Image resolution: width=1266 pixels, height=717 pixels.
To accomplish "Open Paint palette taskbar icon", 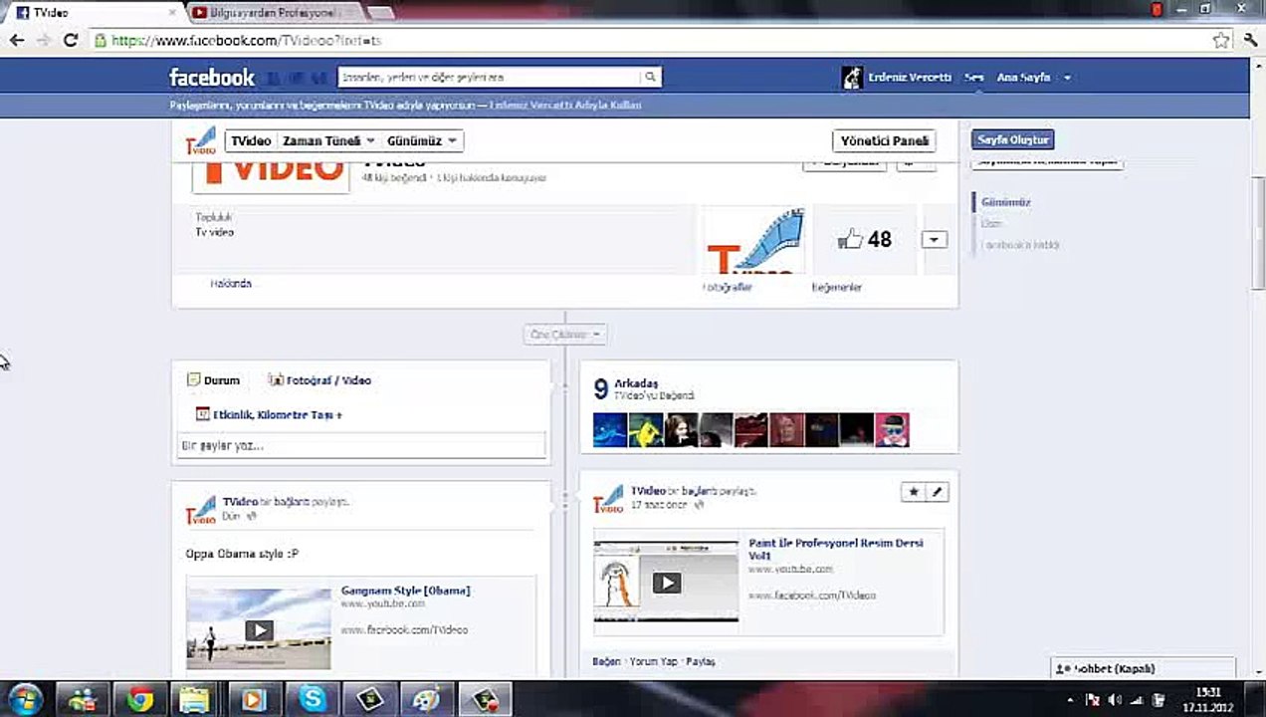I will pos(428,700).
